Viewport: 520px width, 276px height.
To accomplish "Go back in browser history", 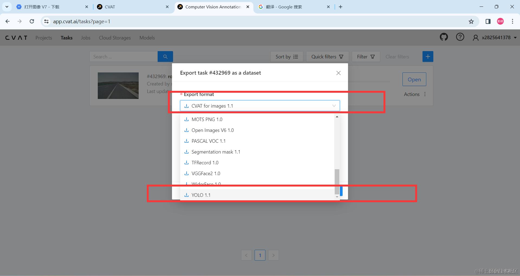I will pos(8,21).
